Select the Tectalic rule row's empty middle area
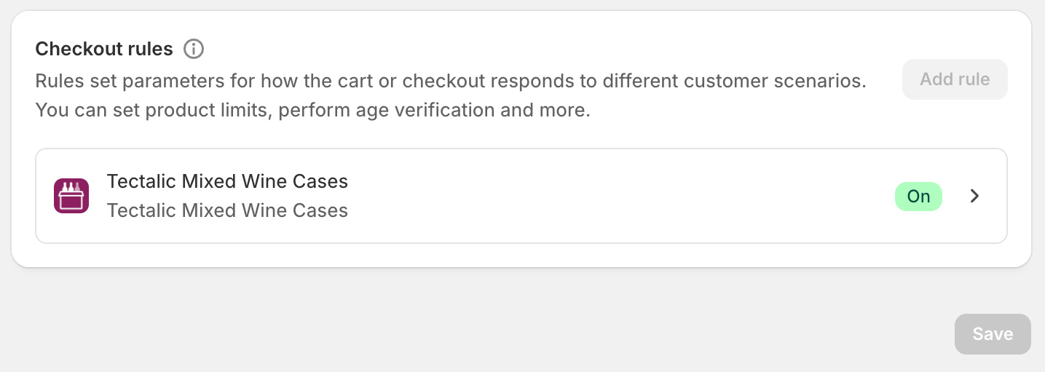This screenshot has width=1045, height=372. [619, 196]
